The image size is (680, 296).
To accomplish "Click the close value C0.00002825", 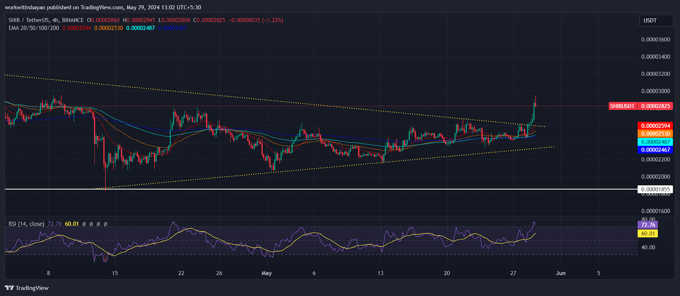I will [x=210, y=20].
